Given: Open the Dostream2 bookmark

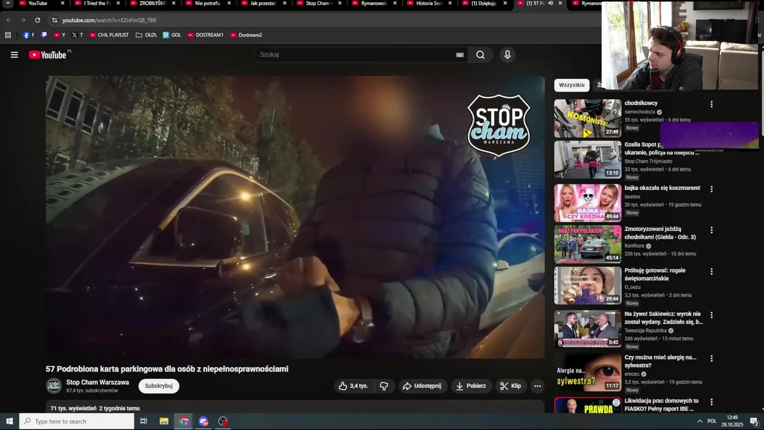Looking at the screenshot, I should [x=247, y=35].
